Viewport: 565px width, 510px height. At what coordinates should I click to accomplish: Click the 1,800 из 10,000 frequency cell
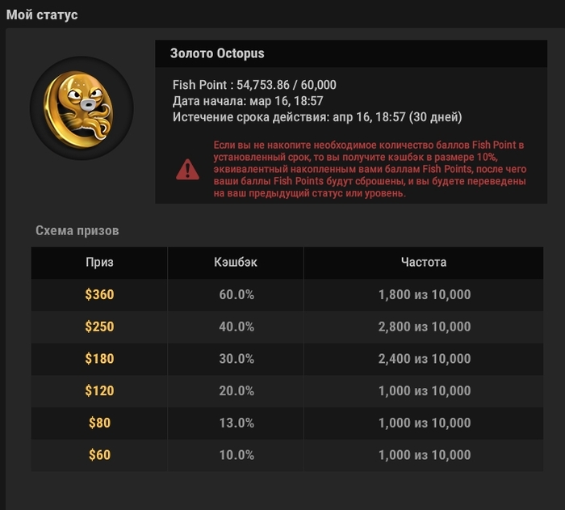point(424,294)
